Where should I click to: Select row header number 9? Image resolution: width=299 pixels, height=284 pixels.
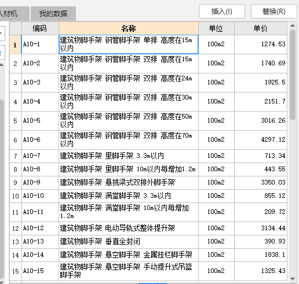16,183
